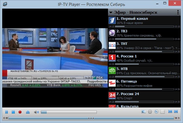Screen dimensions: 183x123
Task: Click the Первый канал logo icon
Action: coord(112,20)
